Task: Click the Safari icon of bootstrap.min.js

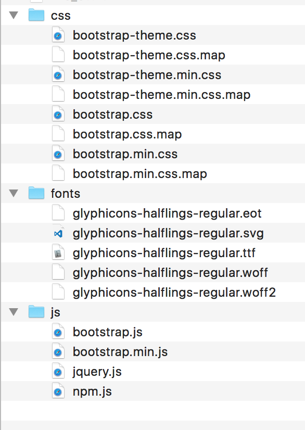Action: click(58, 351)
